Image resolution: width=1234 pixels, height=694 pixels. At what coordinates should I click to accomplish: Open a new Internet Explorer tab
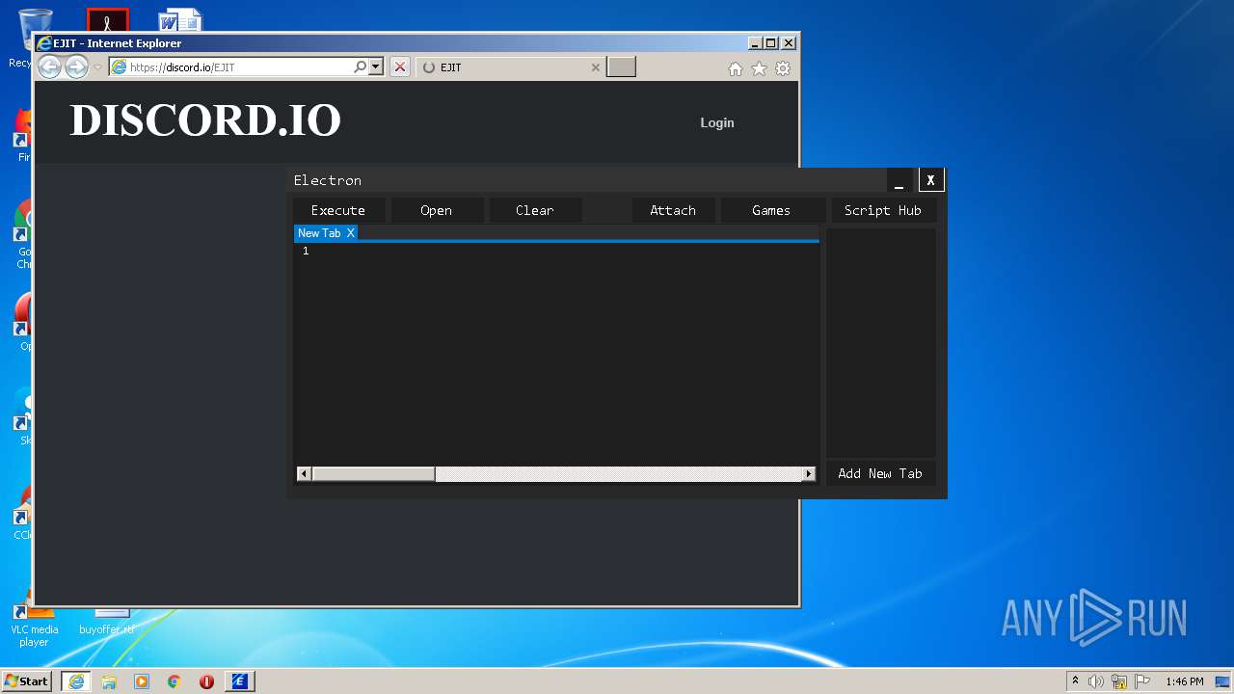click(x=621, y=67)
